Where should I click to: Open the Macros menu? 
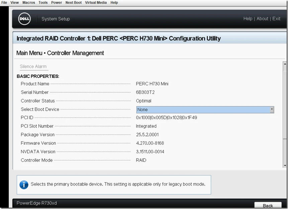coord(29,3)
